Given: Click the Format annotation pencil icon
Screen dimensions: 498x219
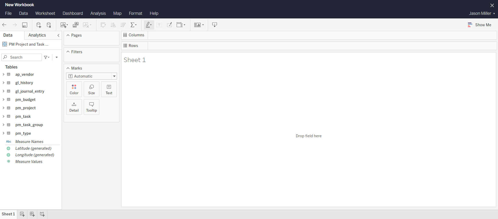Looking at the screenshot, I should pyautogui.click(x=169, y=25).
